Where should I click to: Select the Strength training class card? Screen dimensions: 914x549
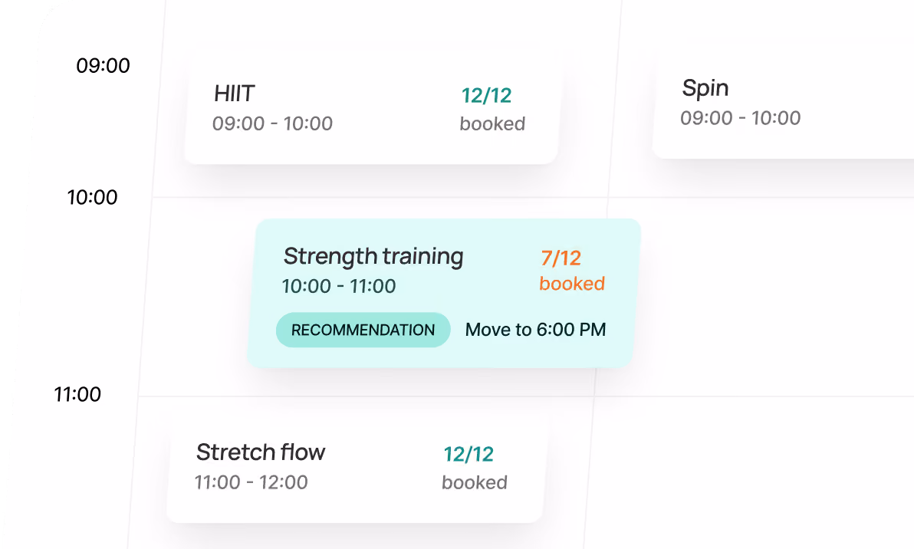pyautogui.click(x=444, y=293)
